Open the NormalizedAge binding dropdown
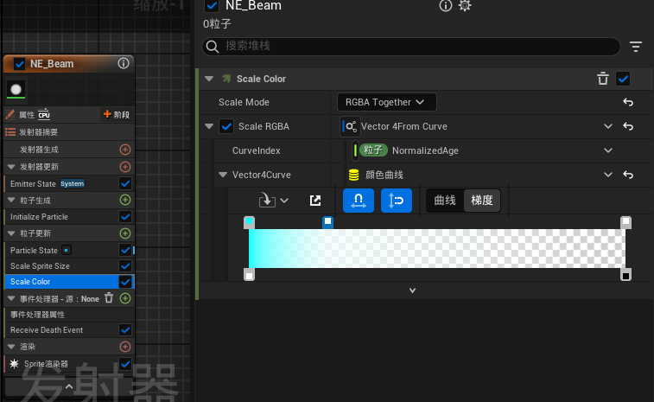654x402 pixels. click(x=608, y=150)
